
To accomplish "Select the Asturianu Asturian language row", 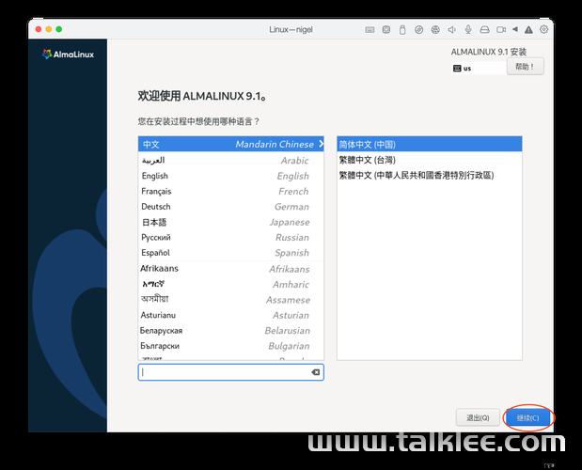I will (231, 315).
